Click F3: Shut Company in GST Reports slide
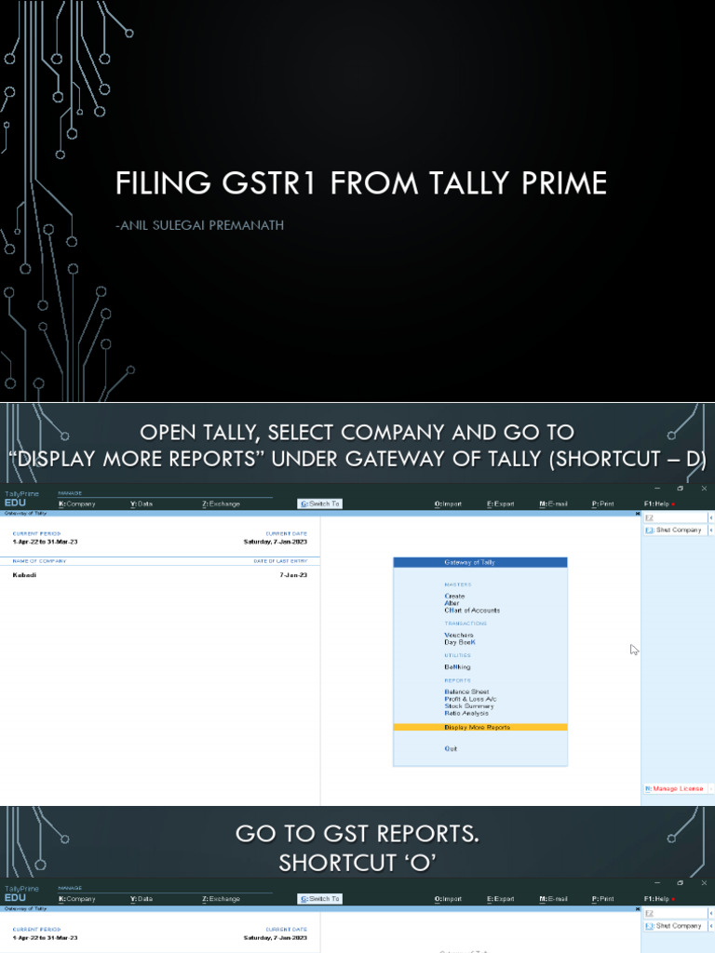Viewport: 715px width, 953px height. click(x=674, y=926)
